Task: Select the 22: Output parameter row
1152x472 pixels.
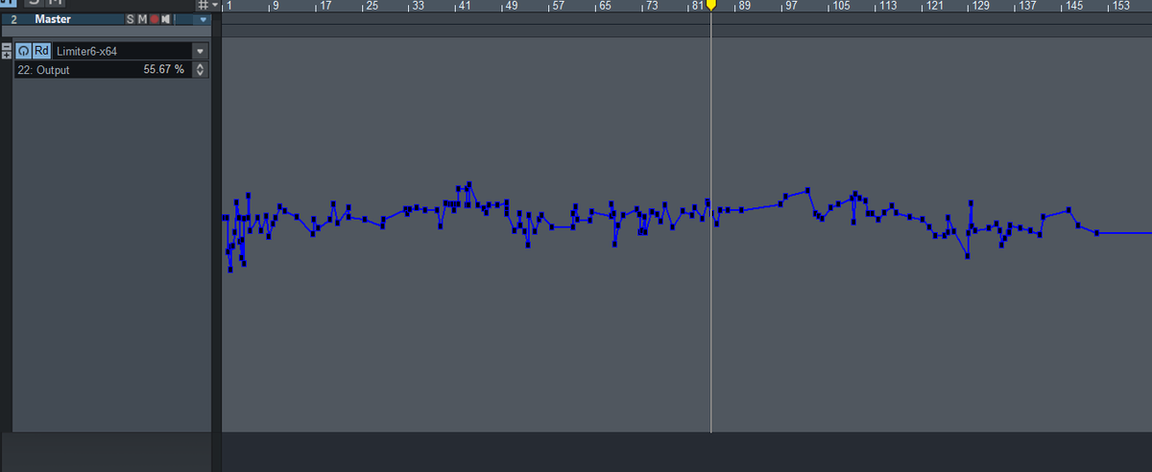Action: pyautogui.click(x=104, y=70)
